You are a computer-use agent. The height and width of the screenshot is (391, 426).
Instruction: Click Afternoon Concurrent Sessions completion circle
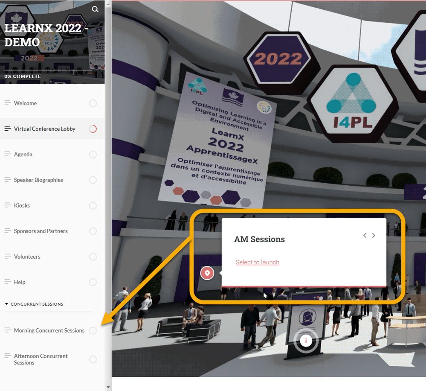[93, 359]
